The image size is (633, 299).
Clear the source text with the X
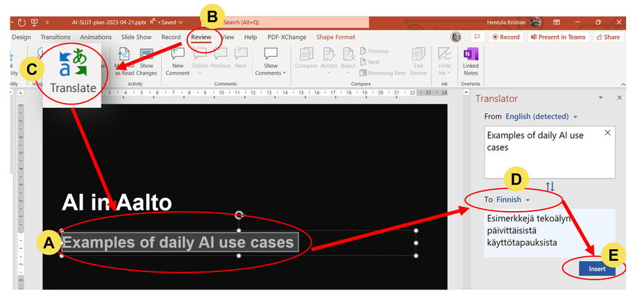coord(608,133)
